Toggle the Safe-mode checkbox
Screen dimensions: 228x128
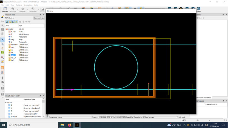177,117
